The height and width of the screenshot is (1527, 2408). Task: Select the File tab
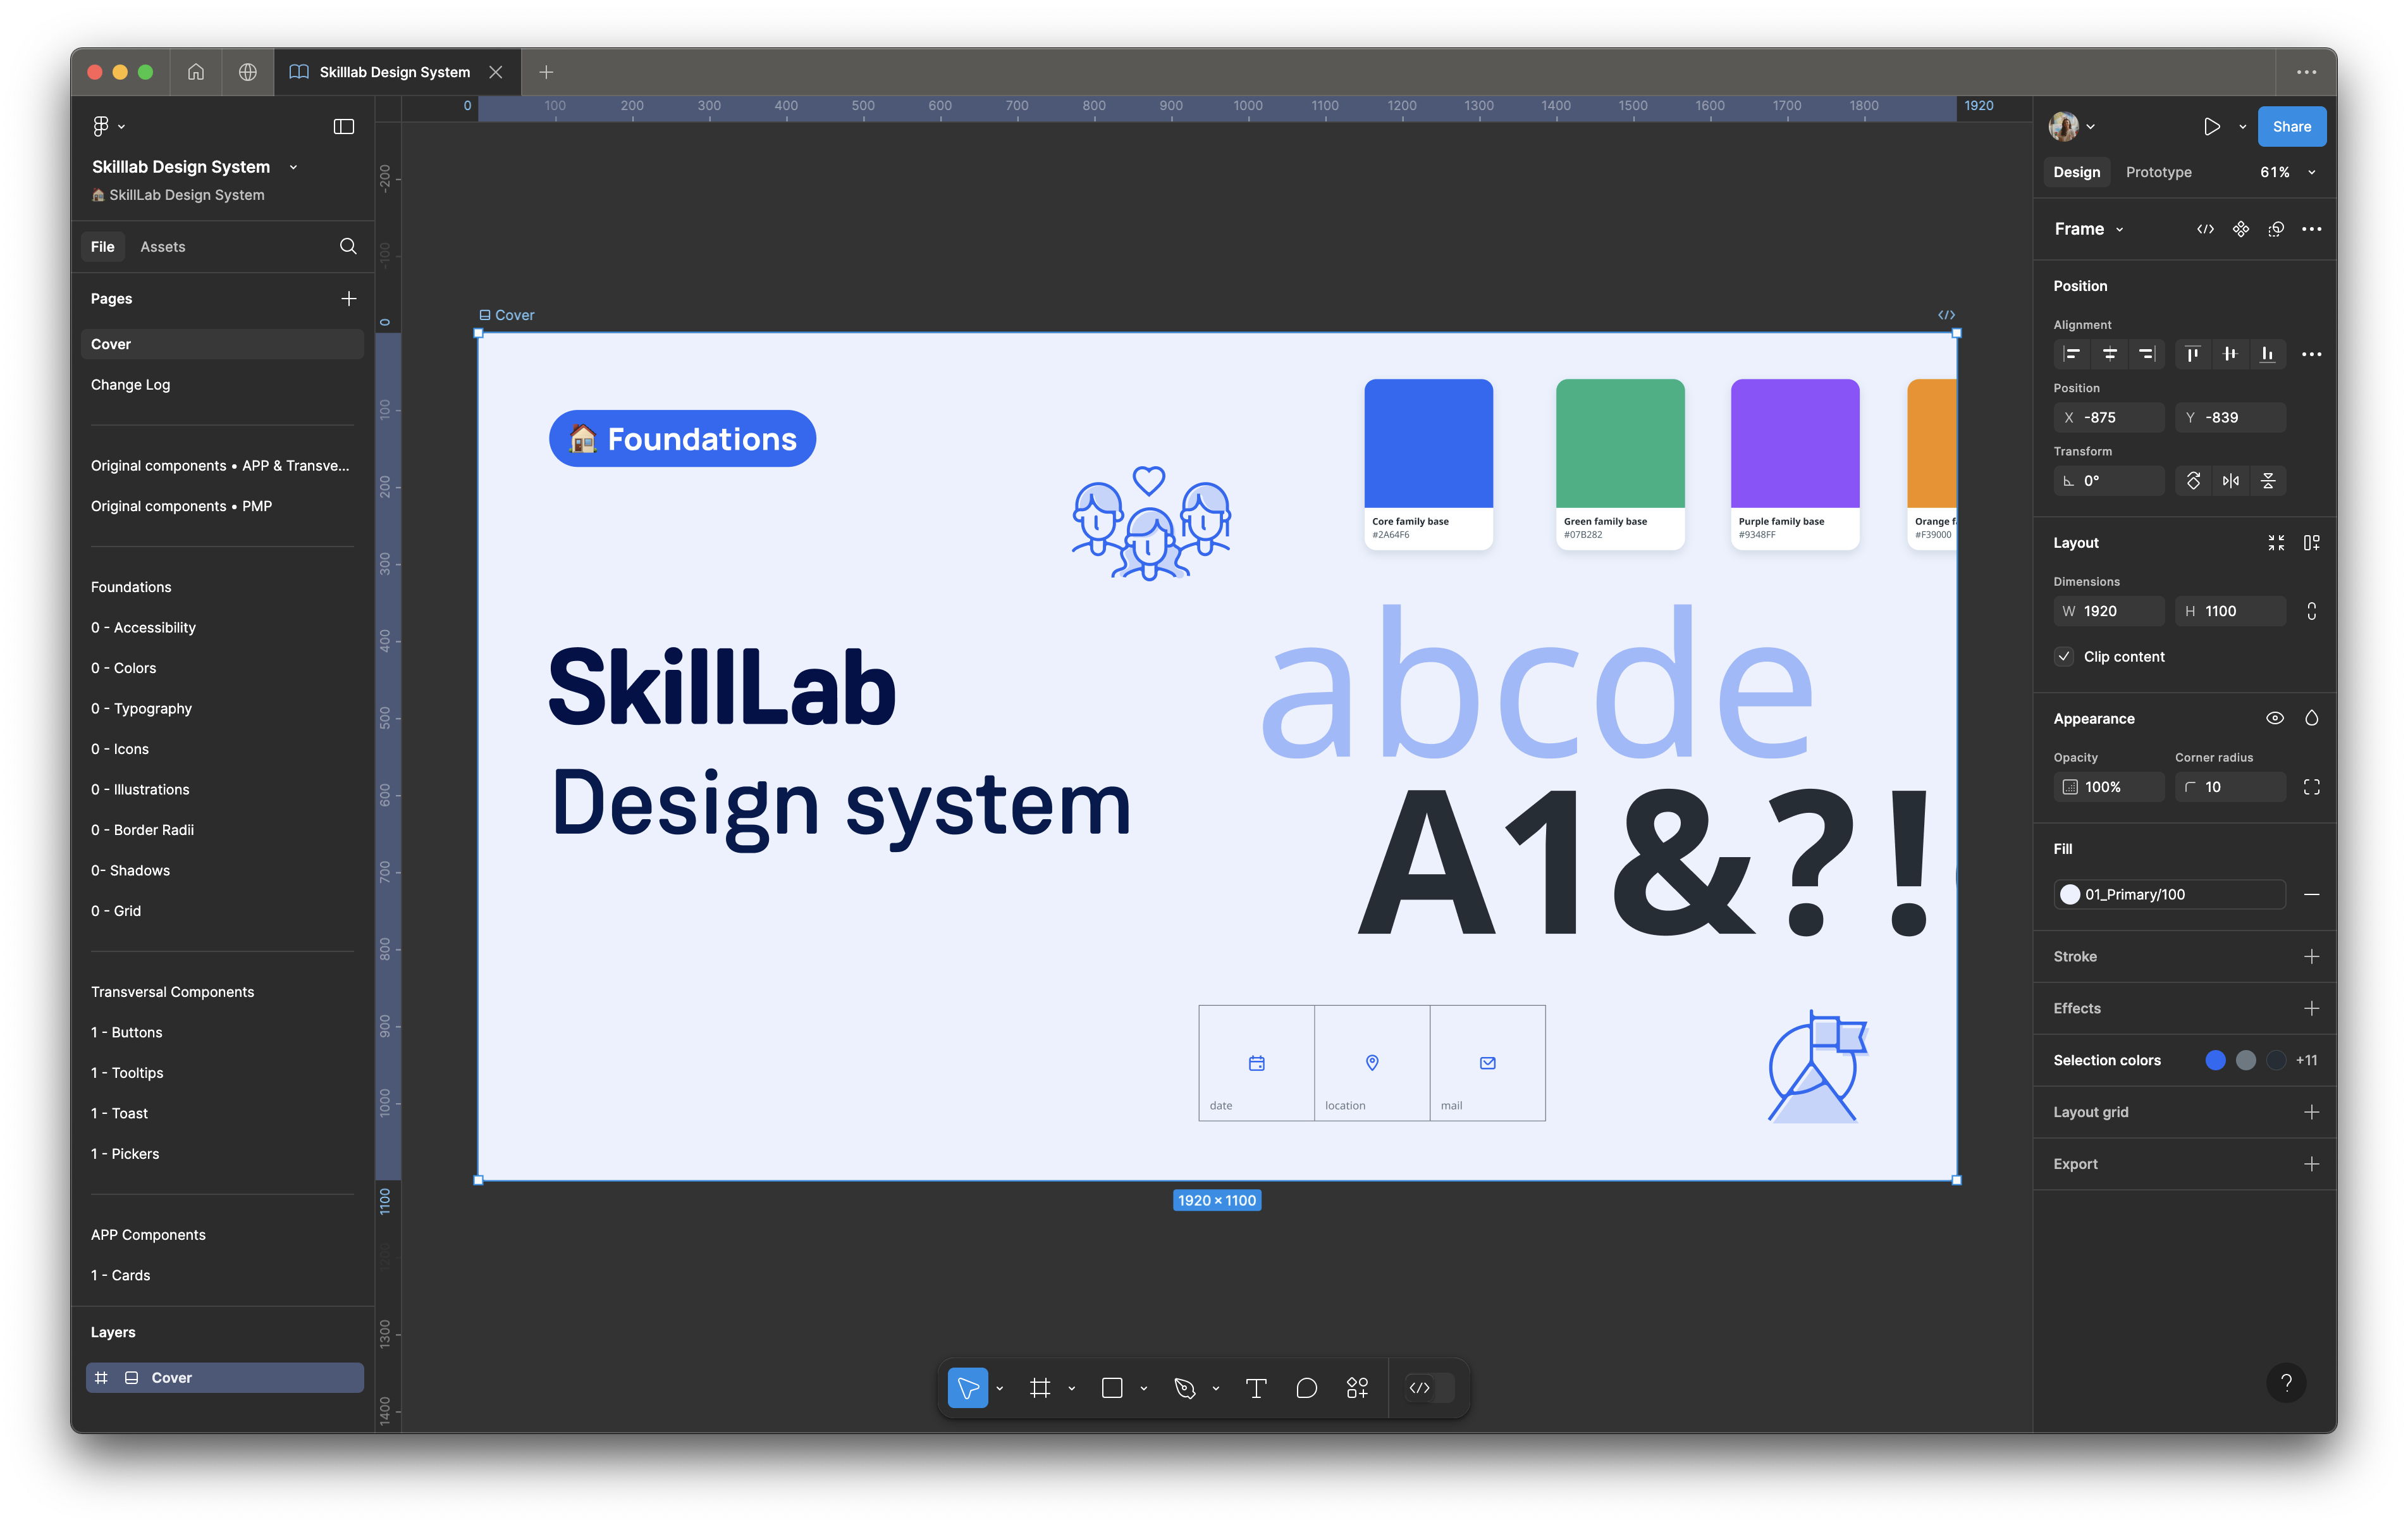[x=102, y=246]
